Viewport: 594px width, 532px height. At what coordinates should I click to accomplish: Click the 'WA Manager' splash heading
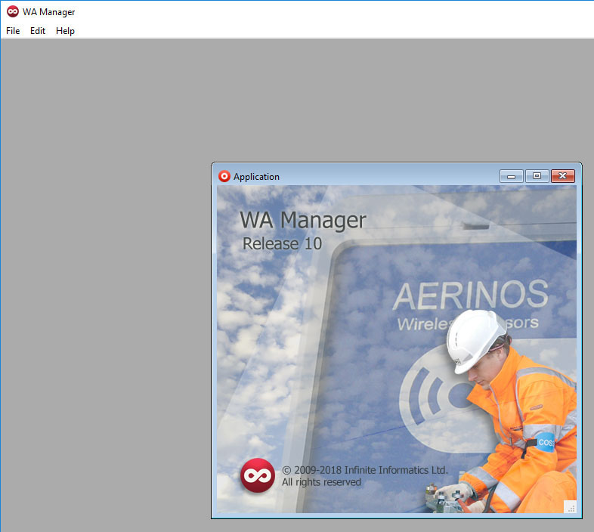[x=303, y=220]
